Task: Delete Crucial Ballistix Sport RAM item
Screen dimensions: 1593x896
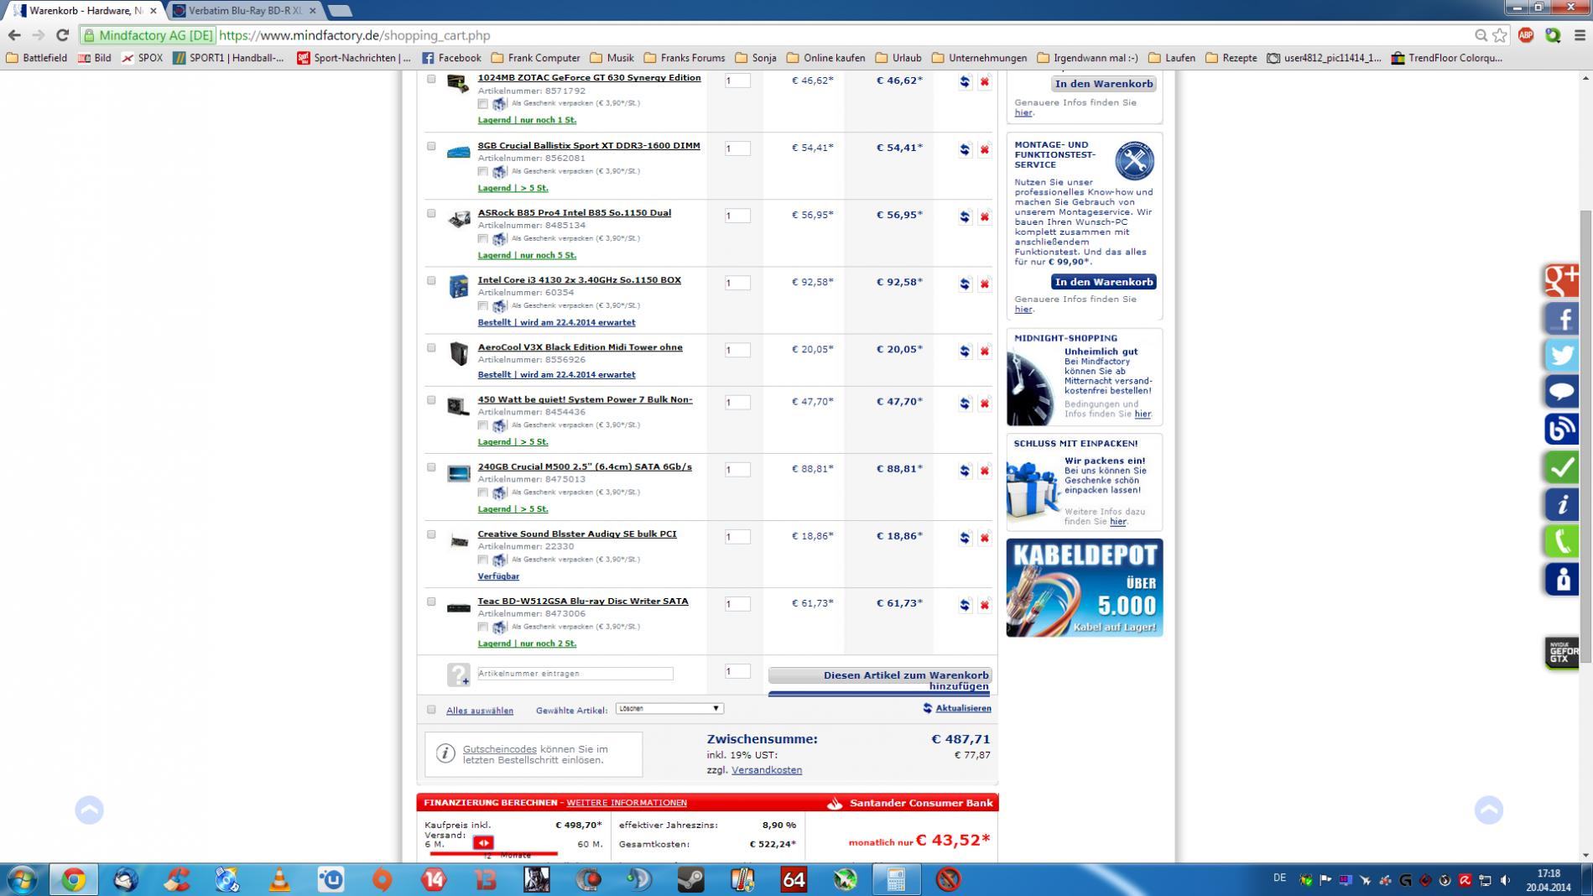Action: point(984,149)
